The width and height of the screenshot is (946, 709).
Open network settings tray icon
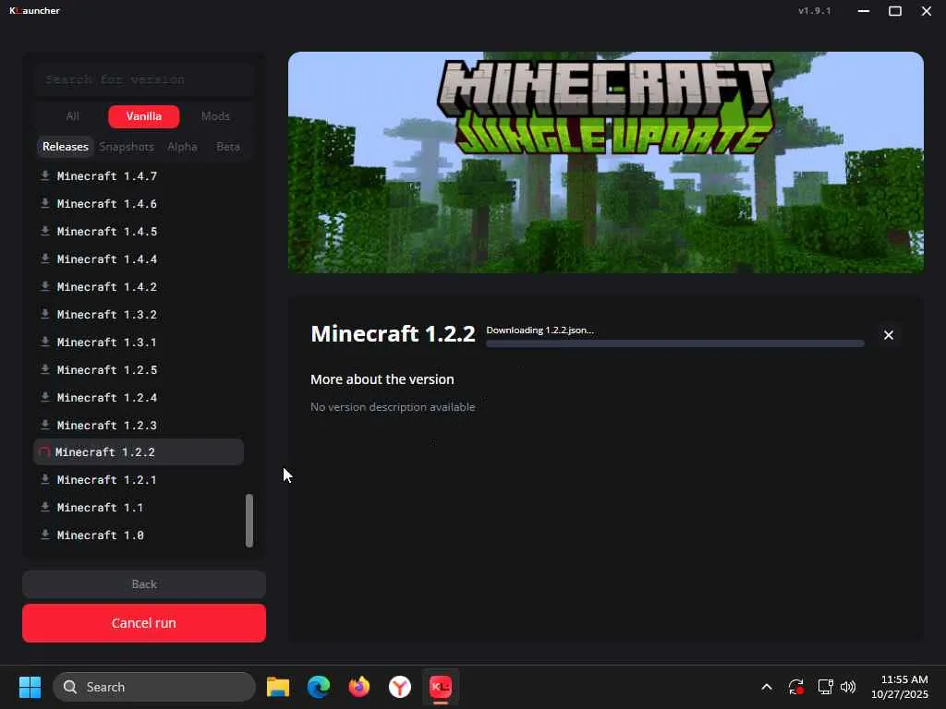825,687
